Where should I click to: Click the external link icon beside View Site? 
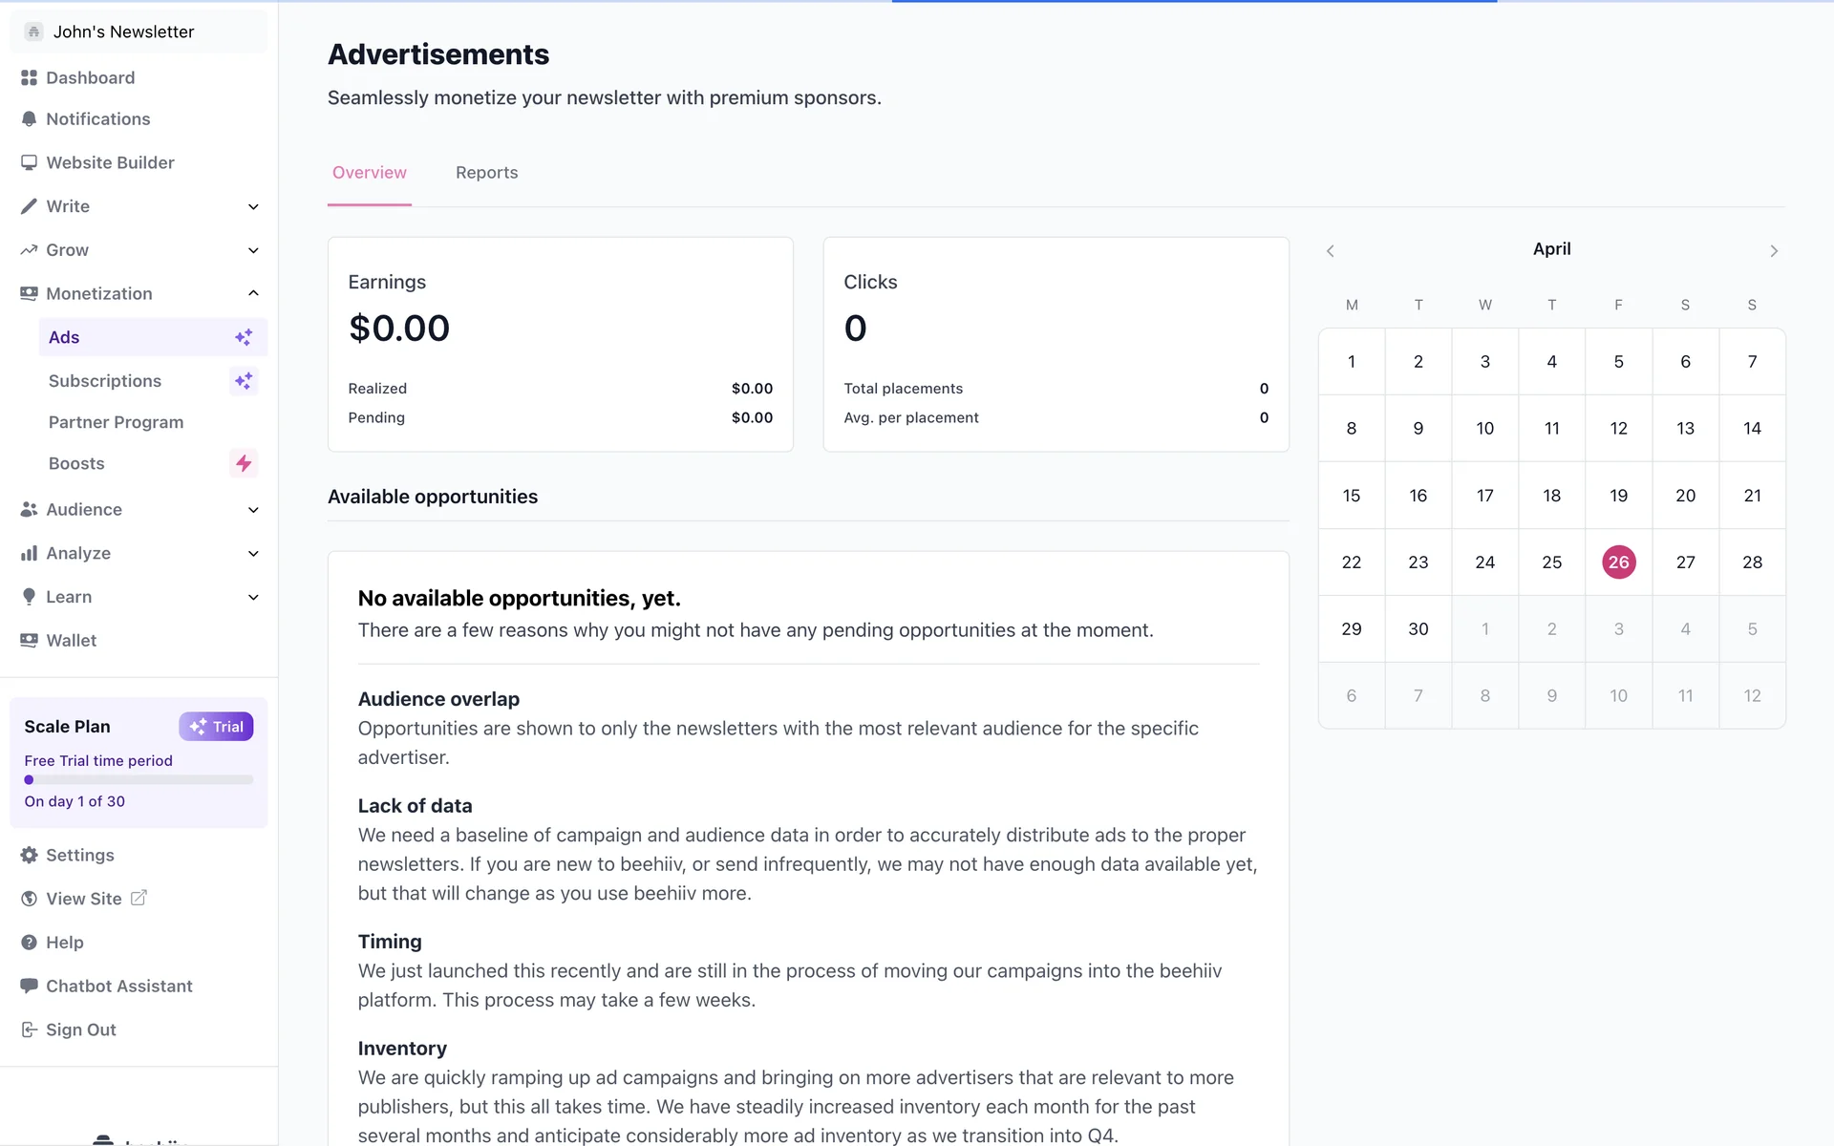tap(139, 898)
